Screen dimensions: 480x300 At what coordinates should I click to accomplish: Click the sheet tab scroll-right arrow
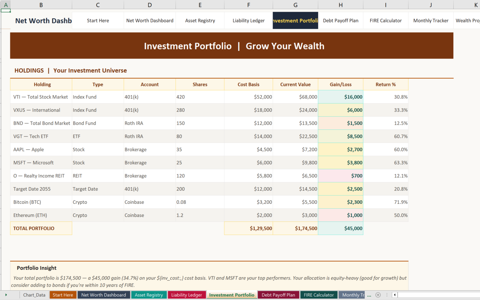[x=6, y=295]
